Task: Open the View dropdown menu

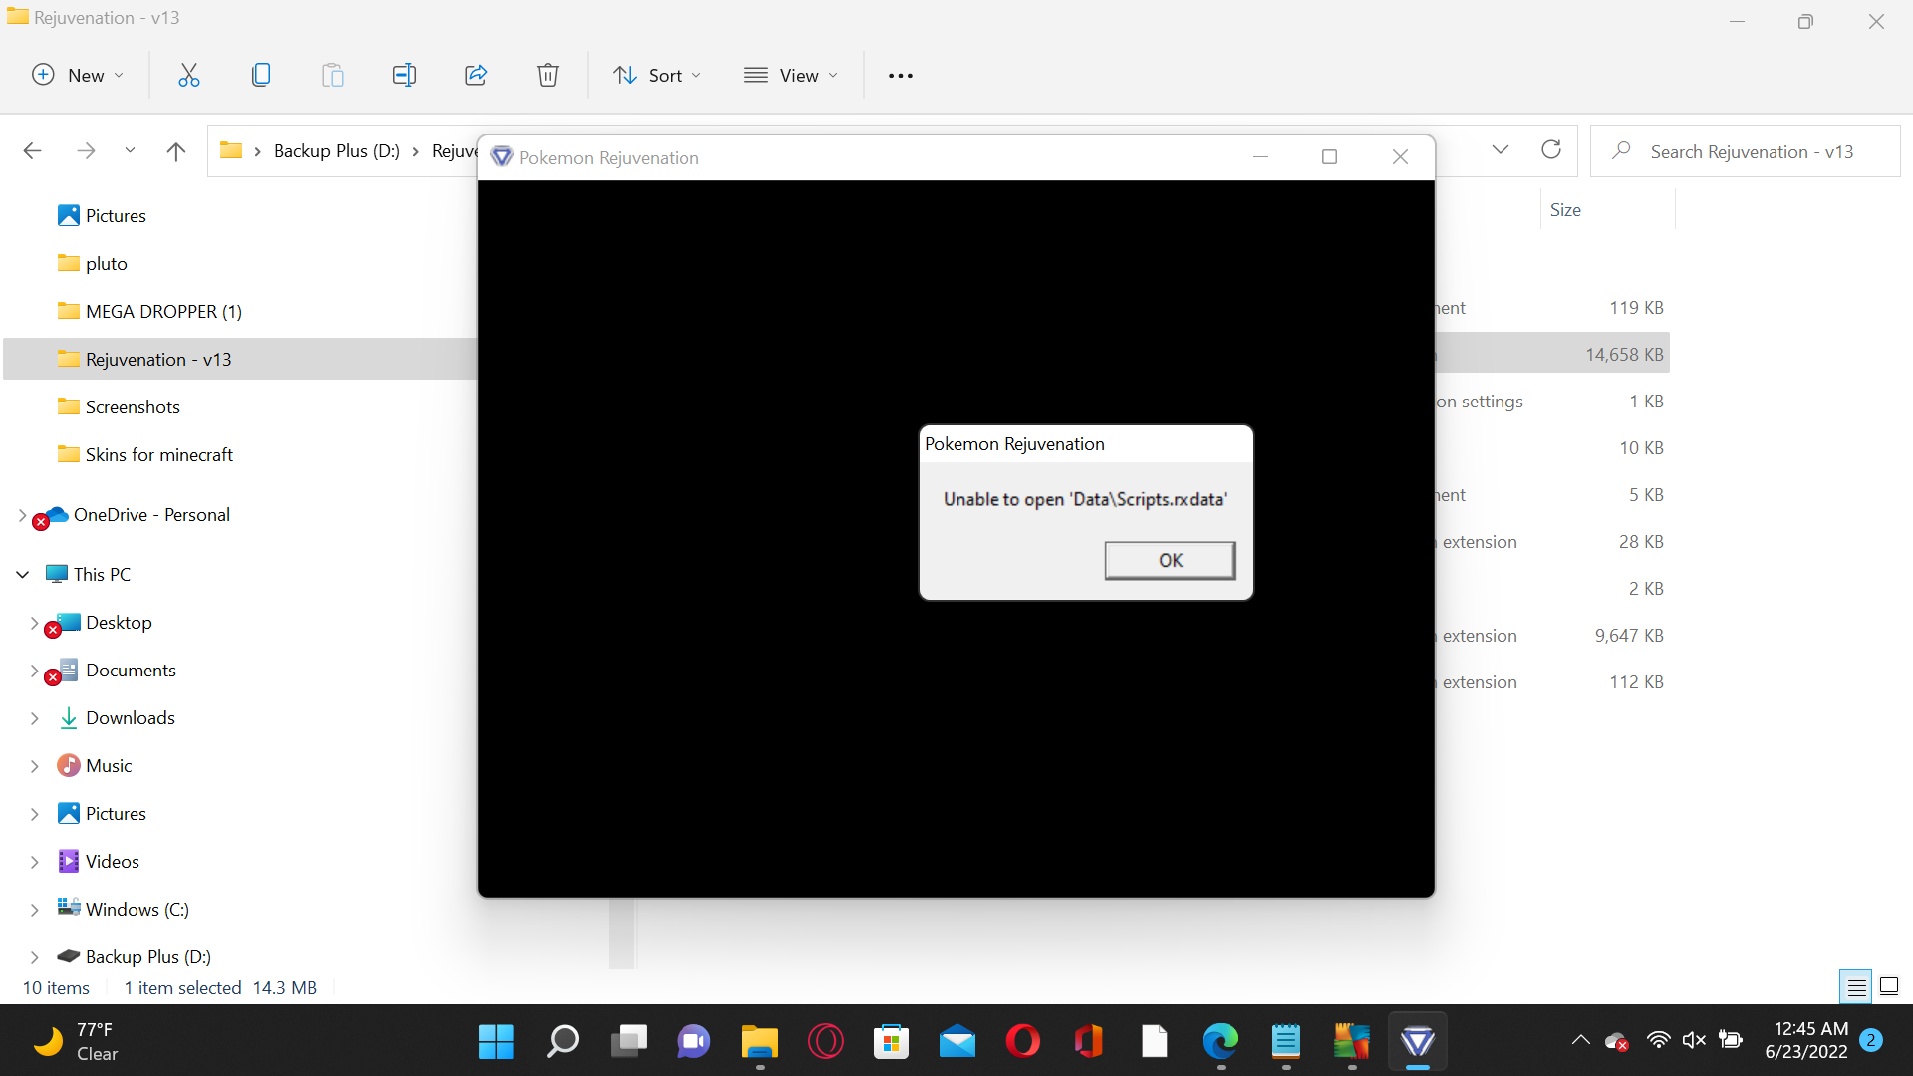Action: (791, 75)
